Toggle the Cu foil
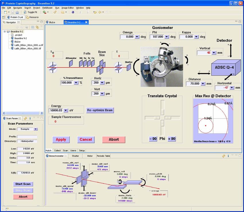 click(x=93, y=63)
